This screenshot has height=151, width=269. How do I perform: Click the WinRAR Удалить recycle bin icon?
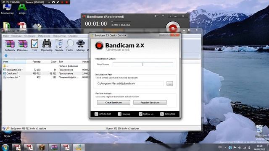(x=59, y=44)
